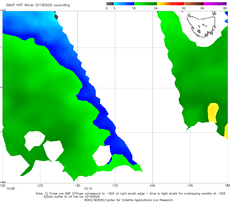Image resolution: width=230 pixels, height=202 pixels.
Task: Click the latitude label '-50'
Action: coord(3,87)
